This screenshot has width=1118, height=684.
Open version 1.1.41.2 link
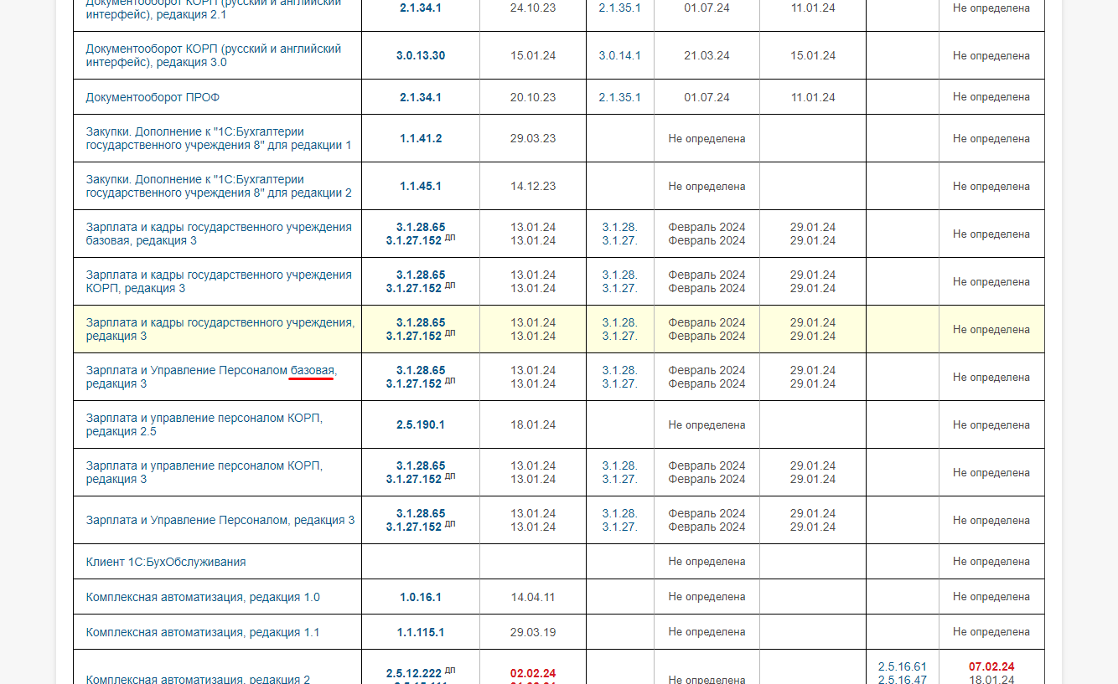click(x=421, y=138)
